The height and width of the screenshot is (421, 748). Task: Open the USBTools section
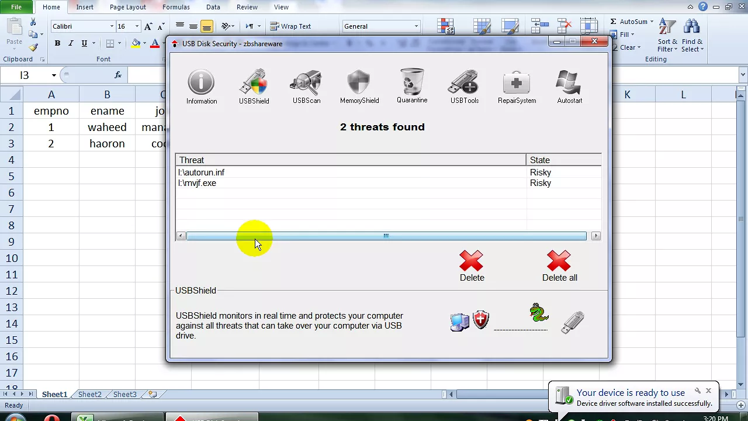[464, 87]
